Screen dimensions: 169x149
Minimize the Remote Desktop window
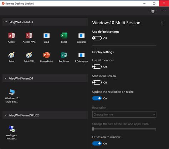point(144,4)
